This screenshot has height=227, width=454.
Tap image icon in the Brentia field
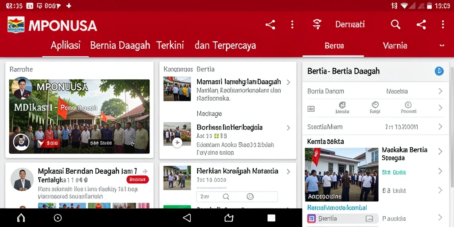coord(369,219)
